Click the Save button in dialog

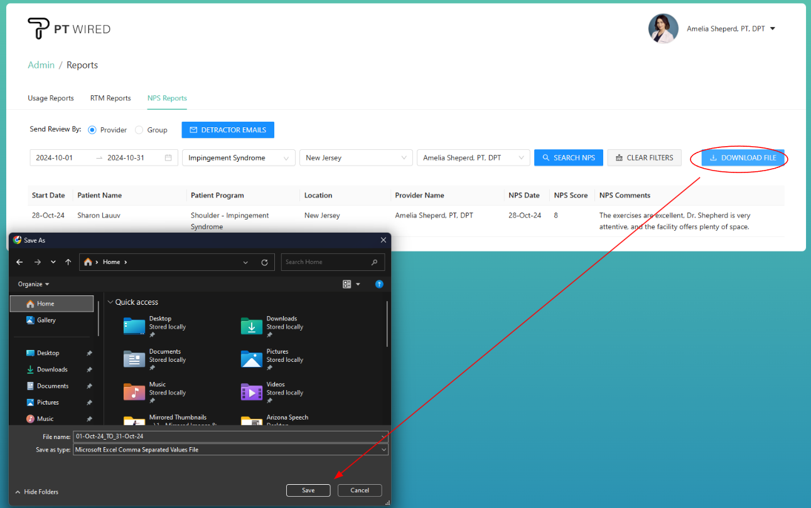pyautogui.click(x=308, y=490)
